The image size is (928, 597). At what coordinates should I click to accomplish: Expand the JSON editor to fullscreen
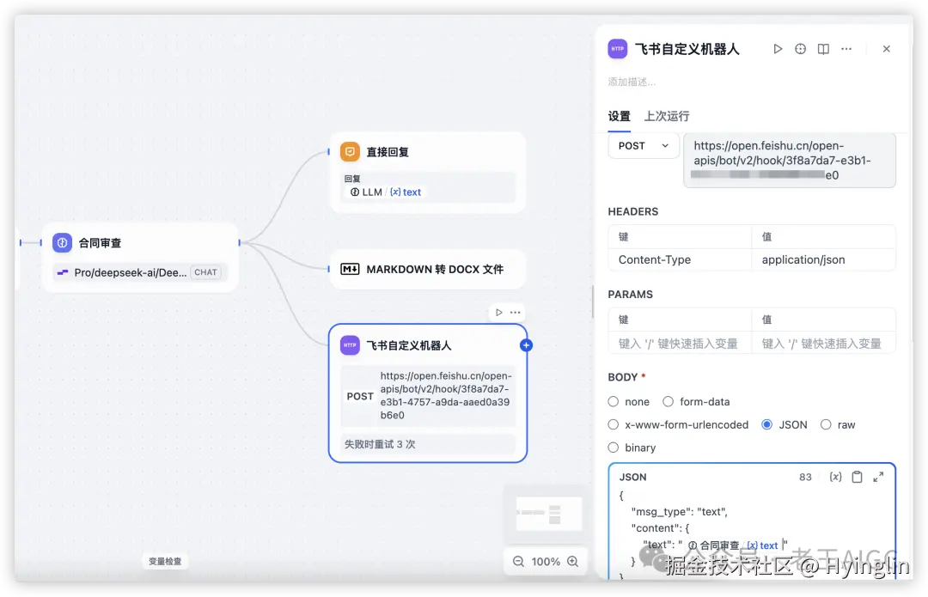(x=878, y=477)
